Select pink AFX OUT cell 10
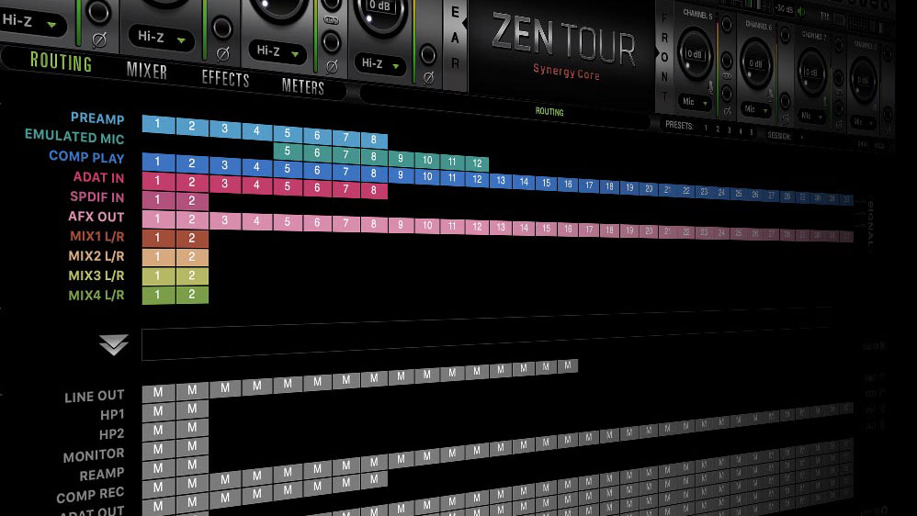917x516 pixels. (427, 225)
